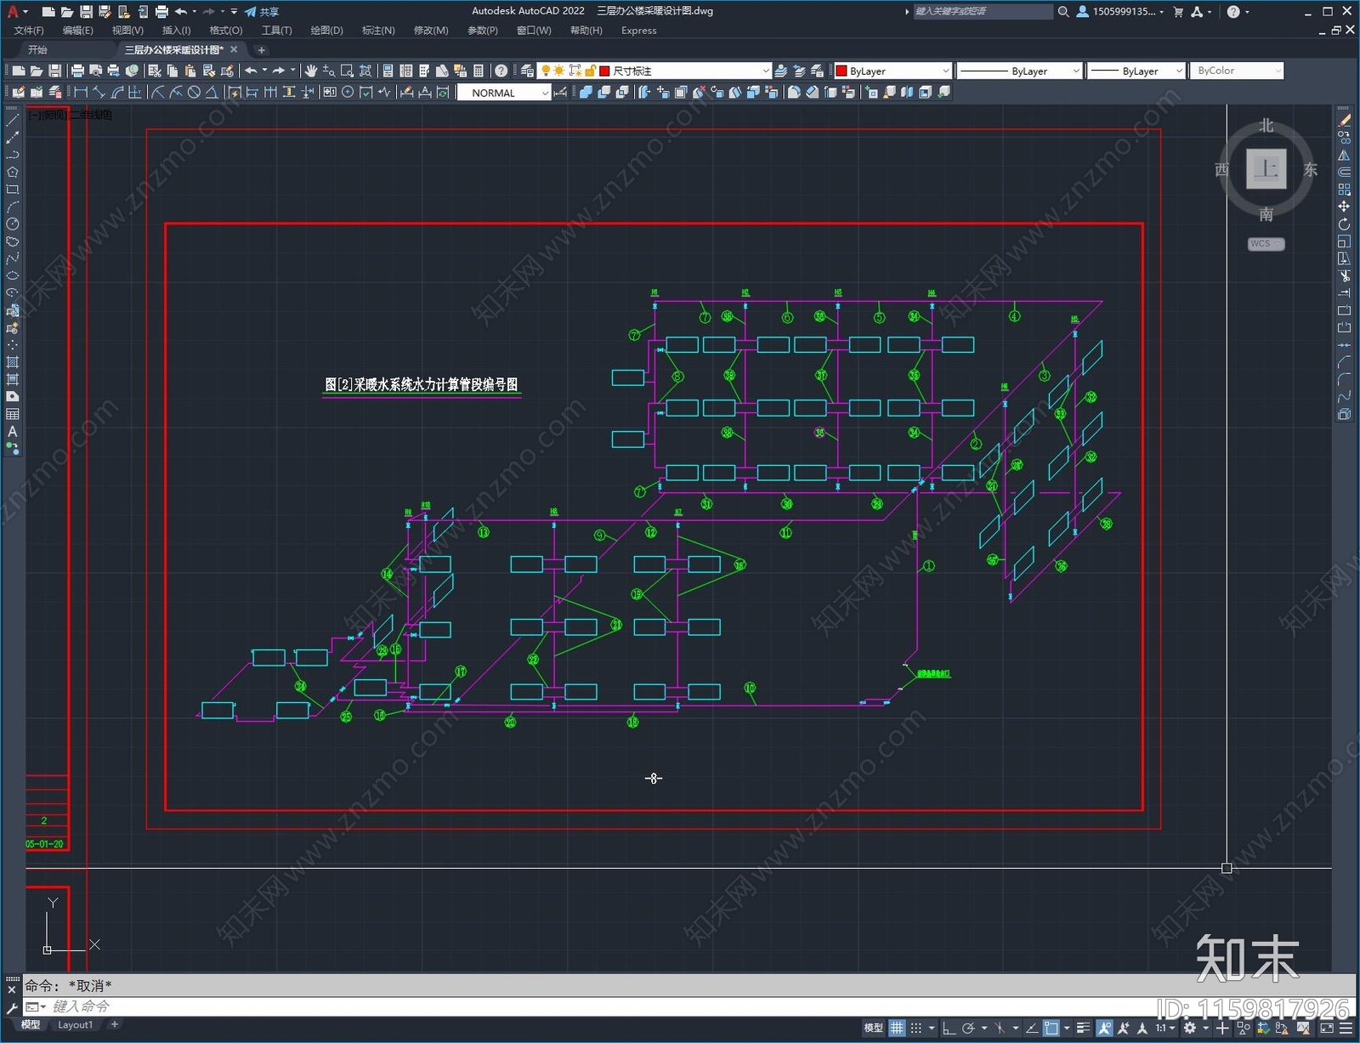Click the Pan hand tool icon
The height and width of the screenshot is (1043, 1360).
pyautogui.click(x=311, y=71)
